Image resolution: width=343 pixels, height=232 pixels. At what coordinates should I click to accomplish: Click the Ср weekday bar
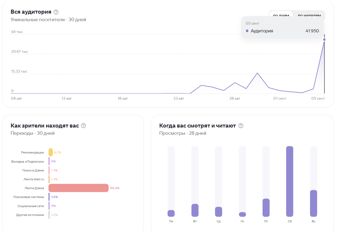pos(219,212)
